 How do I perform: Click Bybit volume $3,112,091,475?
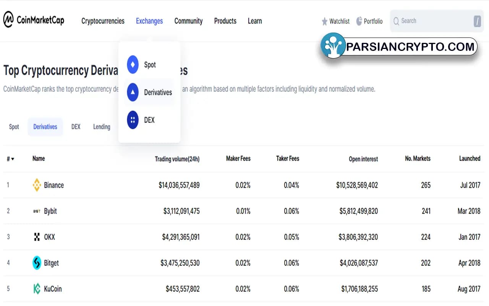181,211
